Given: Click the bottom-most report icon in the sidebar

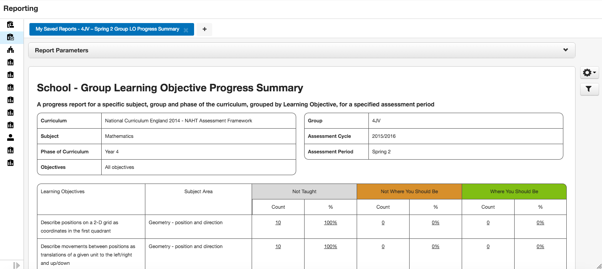Looking at the screenshot, I should tap(11, 163).
